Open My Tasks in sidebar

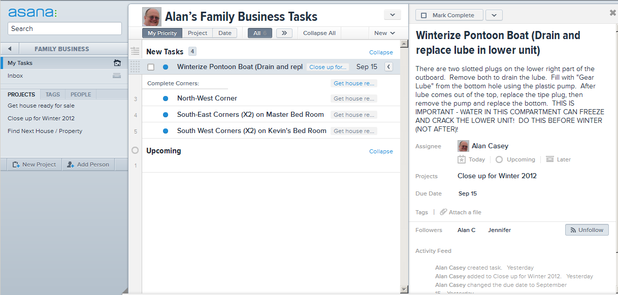tap(64, 63)
